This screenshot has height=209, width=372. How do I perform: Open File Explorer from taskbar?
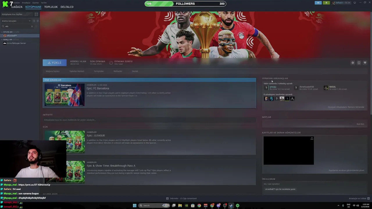pos(180,206)
